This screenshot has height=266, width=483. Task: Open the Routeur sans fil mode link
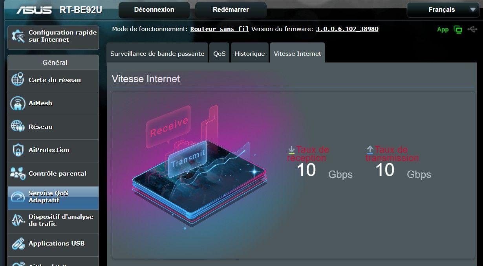(x=220, y=29)
